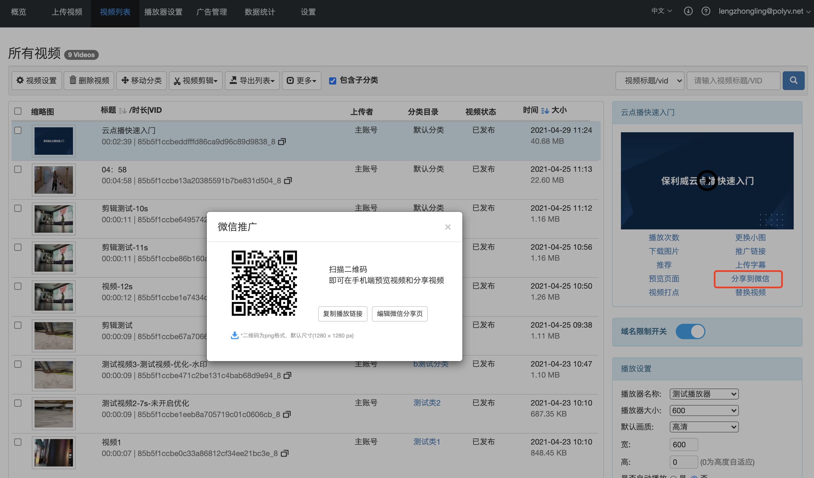814x478 pixels.
Task: Click the 更换小图 link
Action: 750,238
